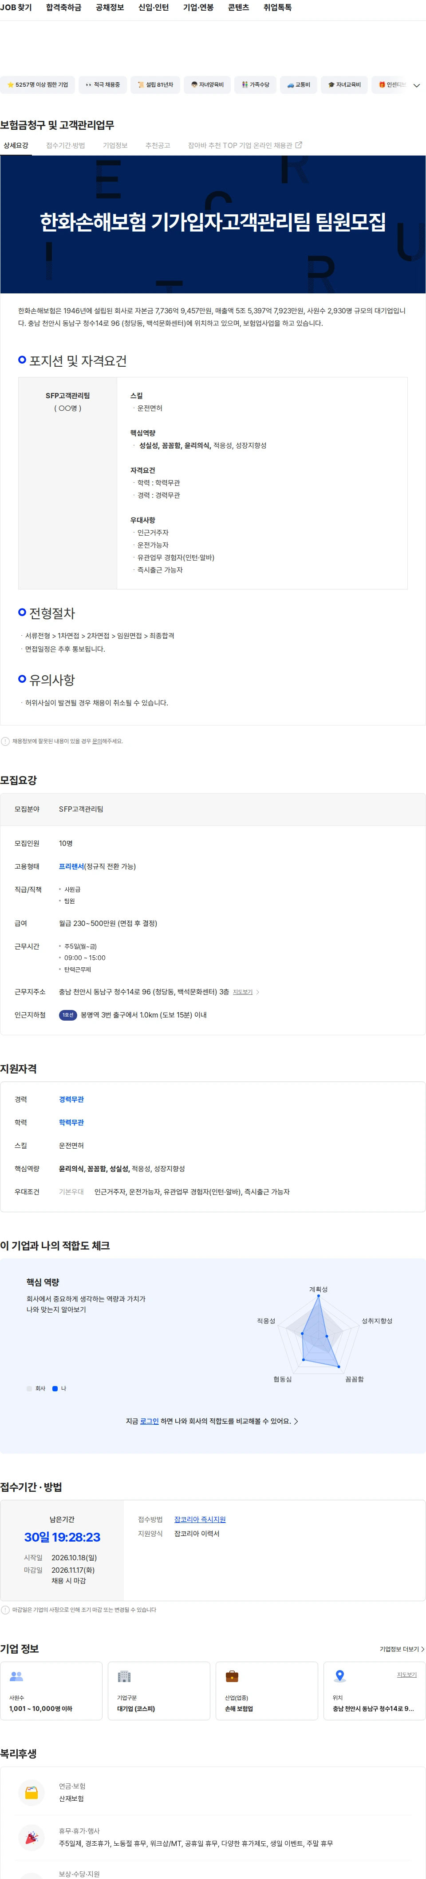Click the 프리랜서 employment type link
The width and height of the screenshot is (426, 1879).
tap(71, 866)
